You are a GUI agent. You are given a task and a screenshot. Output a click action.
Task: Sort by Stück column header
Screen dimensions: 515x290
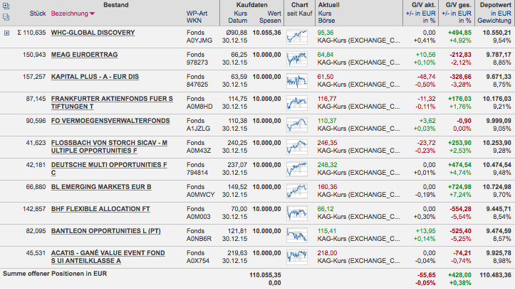click(x=38, y=14)
